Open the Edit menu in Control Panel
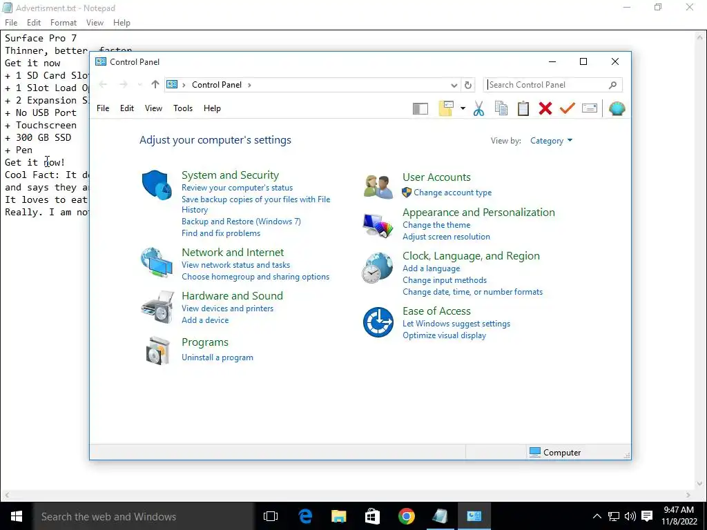The width and height of the screenshot is (707, 530). (x=127, y=108)
